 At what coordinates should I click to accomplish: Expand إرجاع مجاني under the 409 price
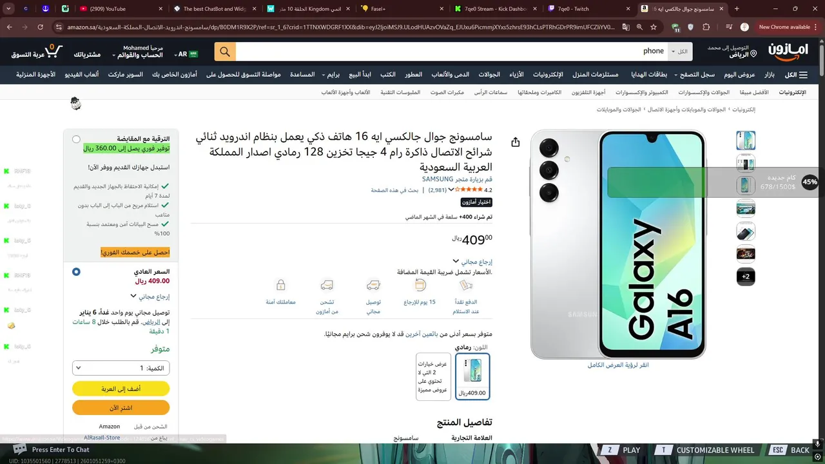click(x=472, y=262)
